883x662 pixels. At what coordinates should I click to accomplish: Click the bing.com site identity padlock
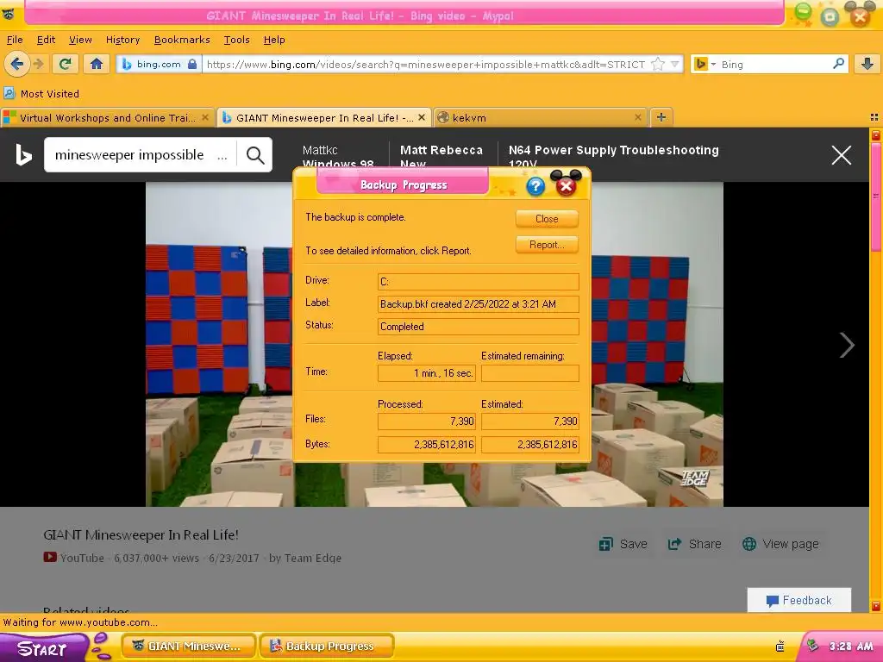point(192,64)
